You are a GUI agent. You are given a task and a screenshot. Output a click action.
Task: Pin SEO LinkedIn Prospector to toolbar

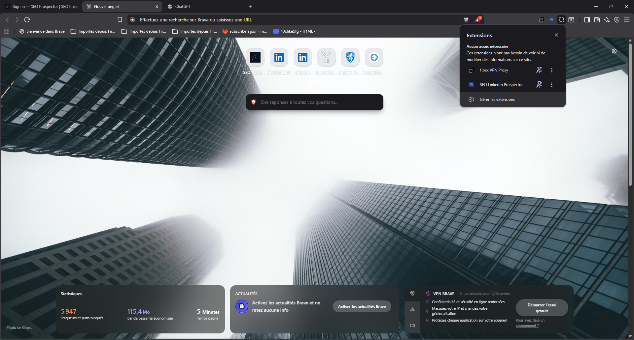pyautogui.click(x=539, y=85)
